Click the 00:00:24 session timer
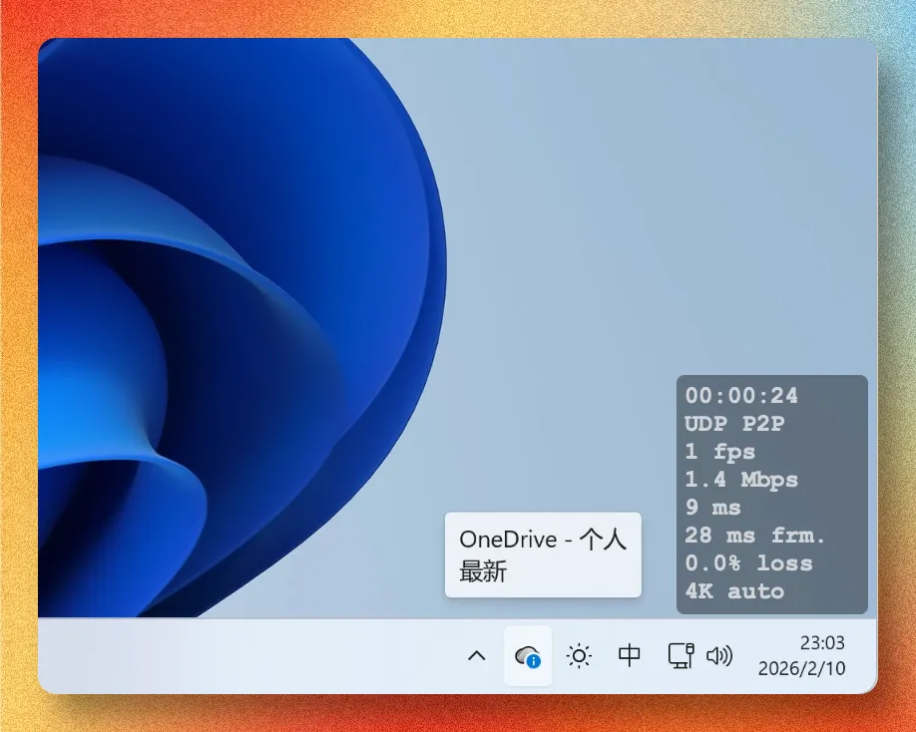Viewport: 916px width, 732px height. 741,396
